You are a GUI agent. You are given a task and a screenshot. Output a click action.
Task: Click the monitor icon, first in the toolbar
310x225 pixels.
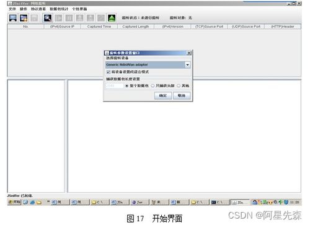click(13, 18)
